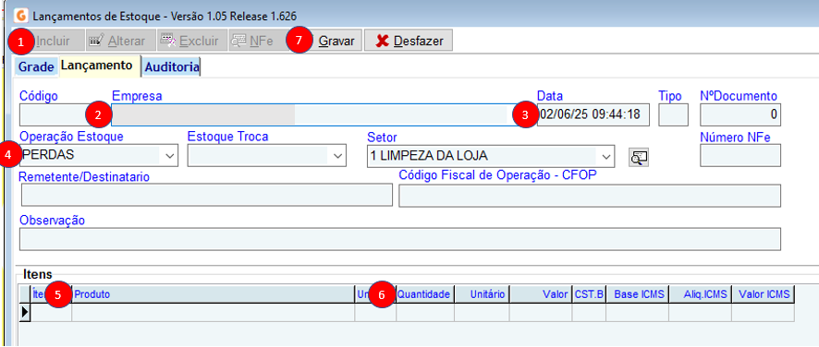Select the current row marker arrow in Itens

25,313
